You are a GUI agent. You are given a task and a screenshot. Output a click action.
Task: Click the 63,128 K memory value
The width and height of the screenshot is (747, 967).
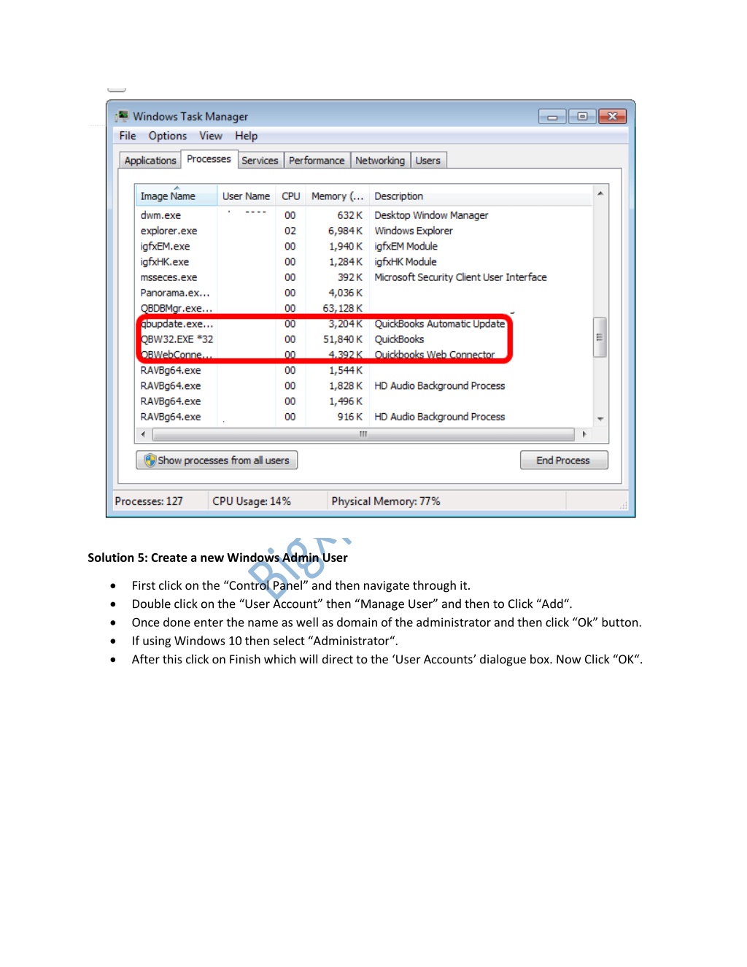pos(342,308)
